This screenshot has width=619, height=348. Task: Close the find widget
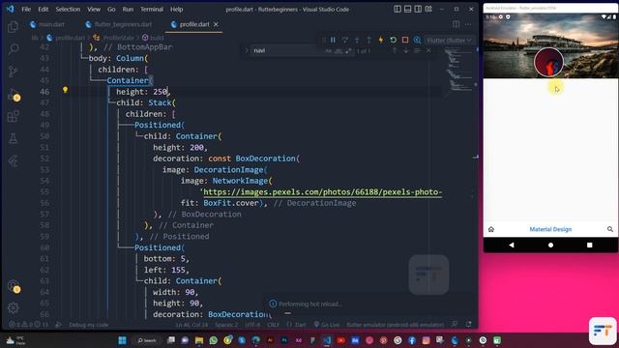coord(428,50)
